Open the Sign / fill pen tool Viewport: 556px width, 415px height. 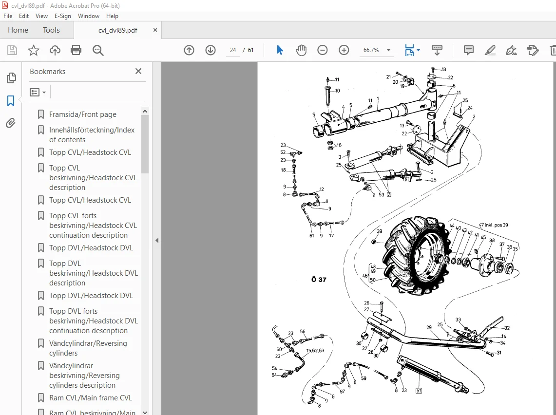[x=511, y=50]
